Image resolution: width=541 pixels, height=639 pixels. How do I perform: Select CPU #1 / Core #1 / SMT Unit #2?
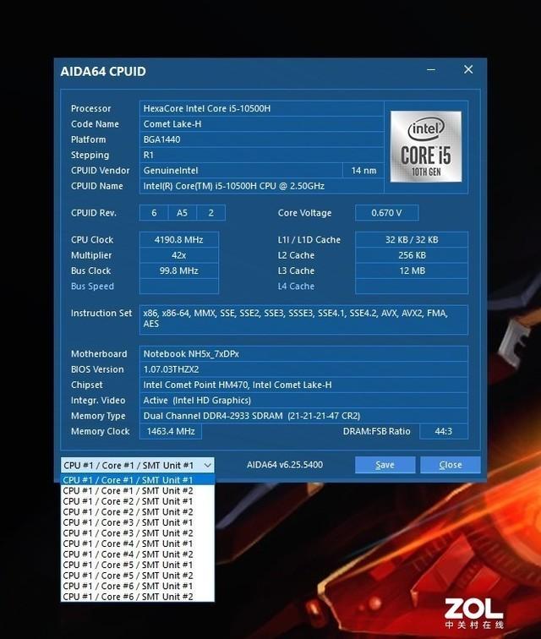click(138, 490)
